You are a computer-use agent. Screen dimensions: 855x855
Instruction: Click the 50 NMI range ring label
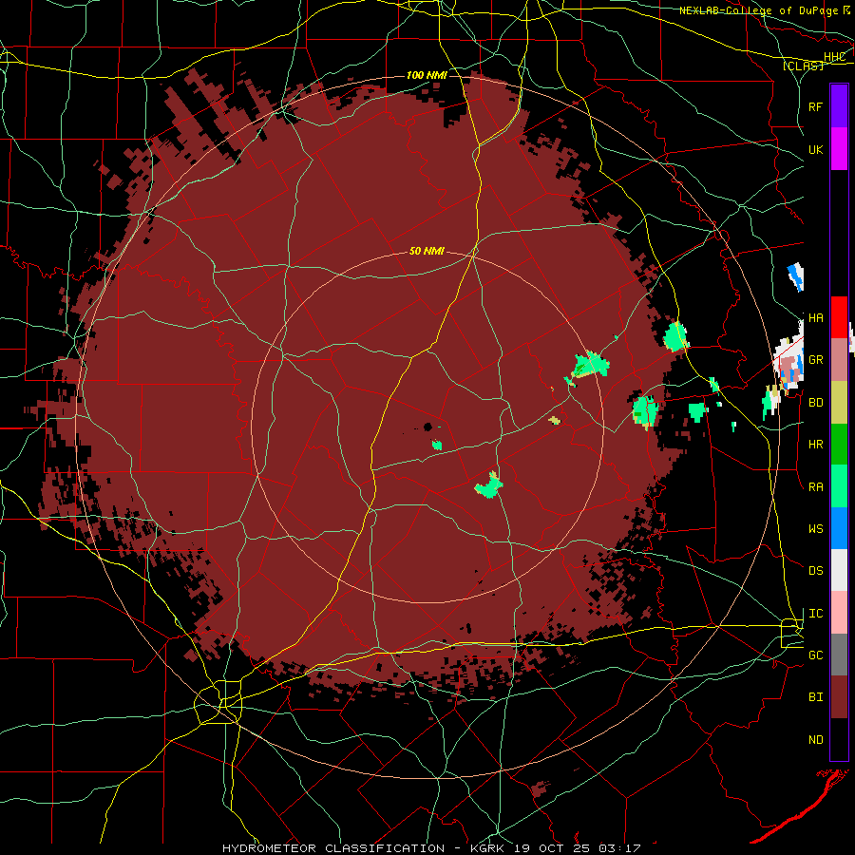point(427,251)
